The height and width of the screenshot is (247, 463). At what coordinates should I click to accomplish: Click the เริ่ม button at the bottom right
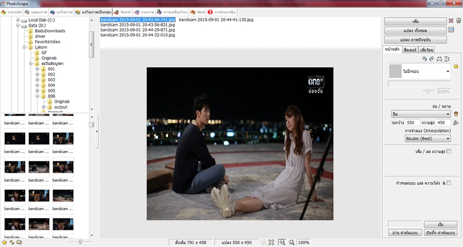[x=440, y=224]
